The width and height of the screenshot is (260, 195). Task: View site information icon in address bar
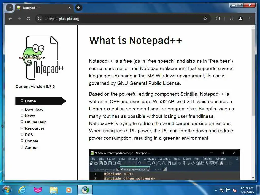39,19
